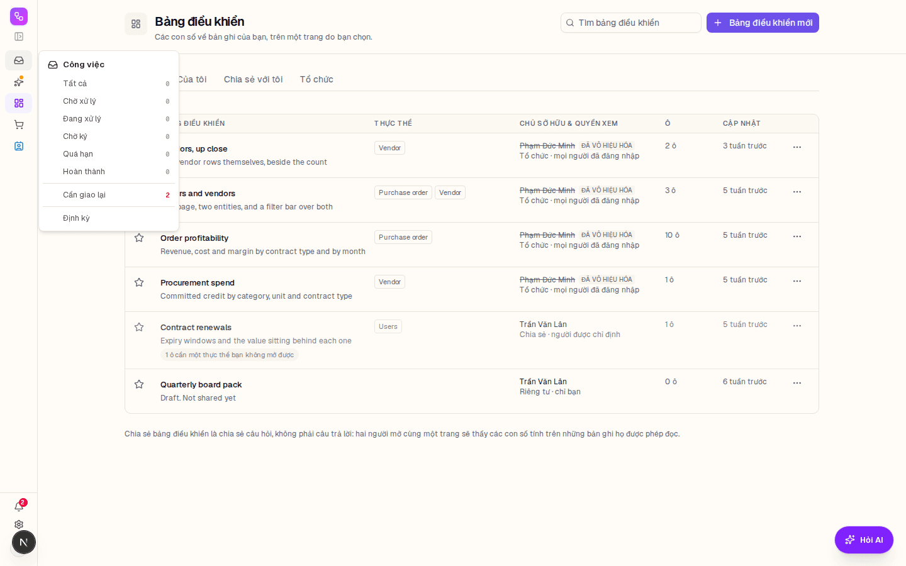Viewport: 906px width, 566px height.
Task: Click the app logo at top left
Action: tap(19, 16)
